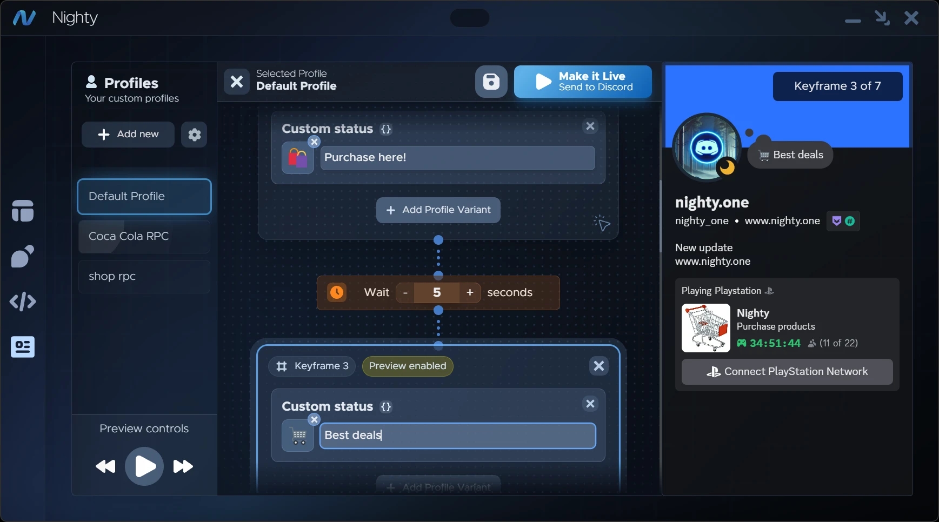Viewport: 939px width, 522px height.
Task: Remove emoji from Purchase here! status
Action: point(314,142)
